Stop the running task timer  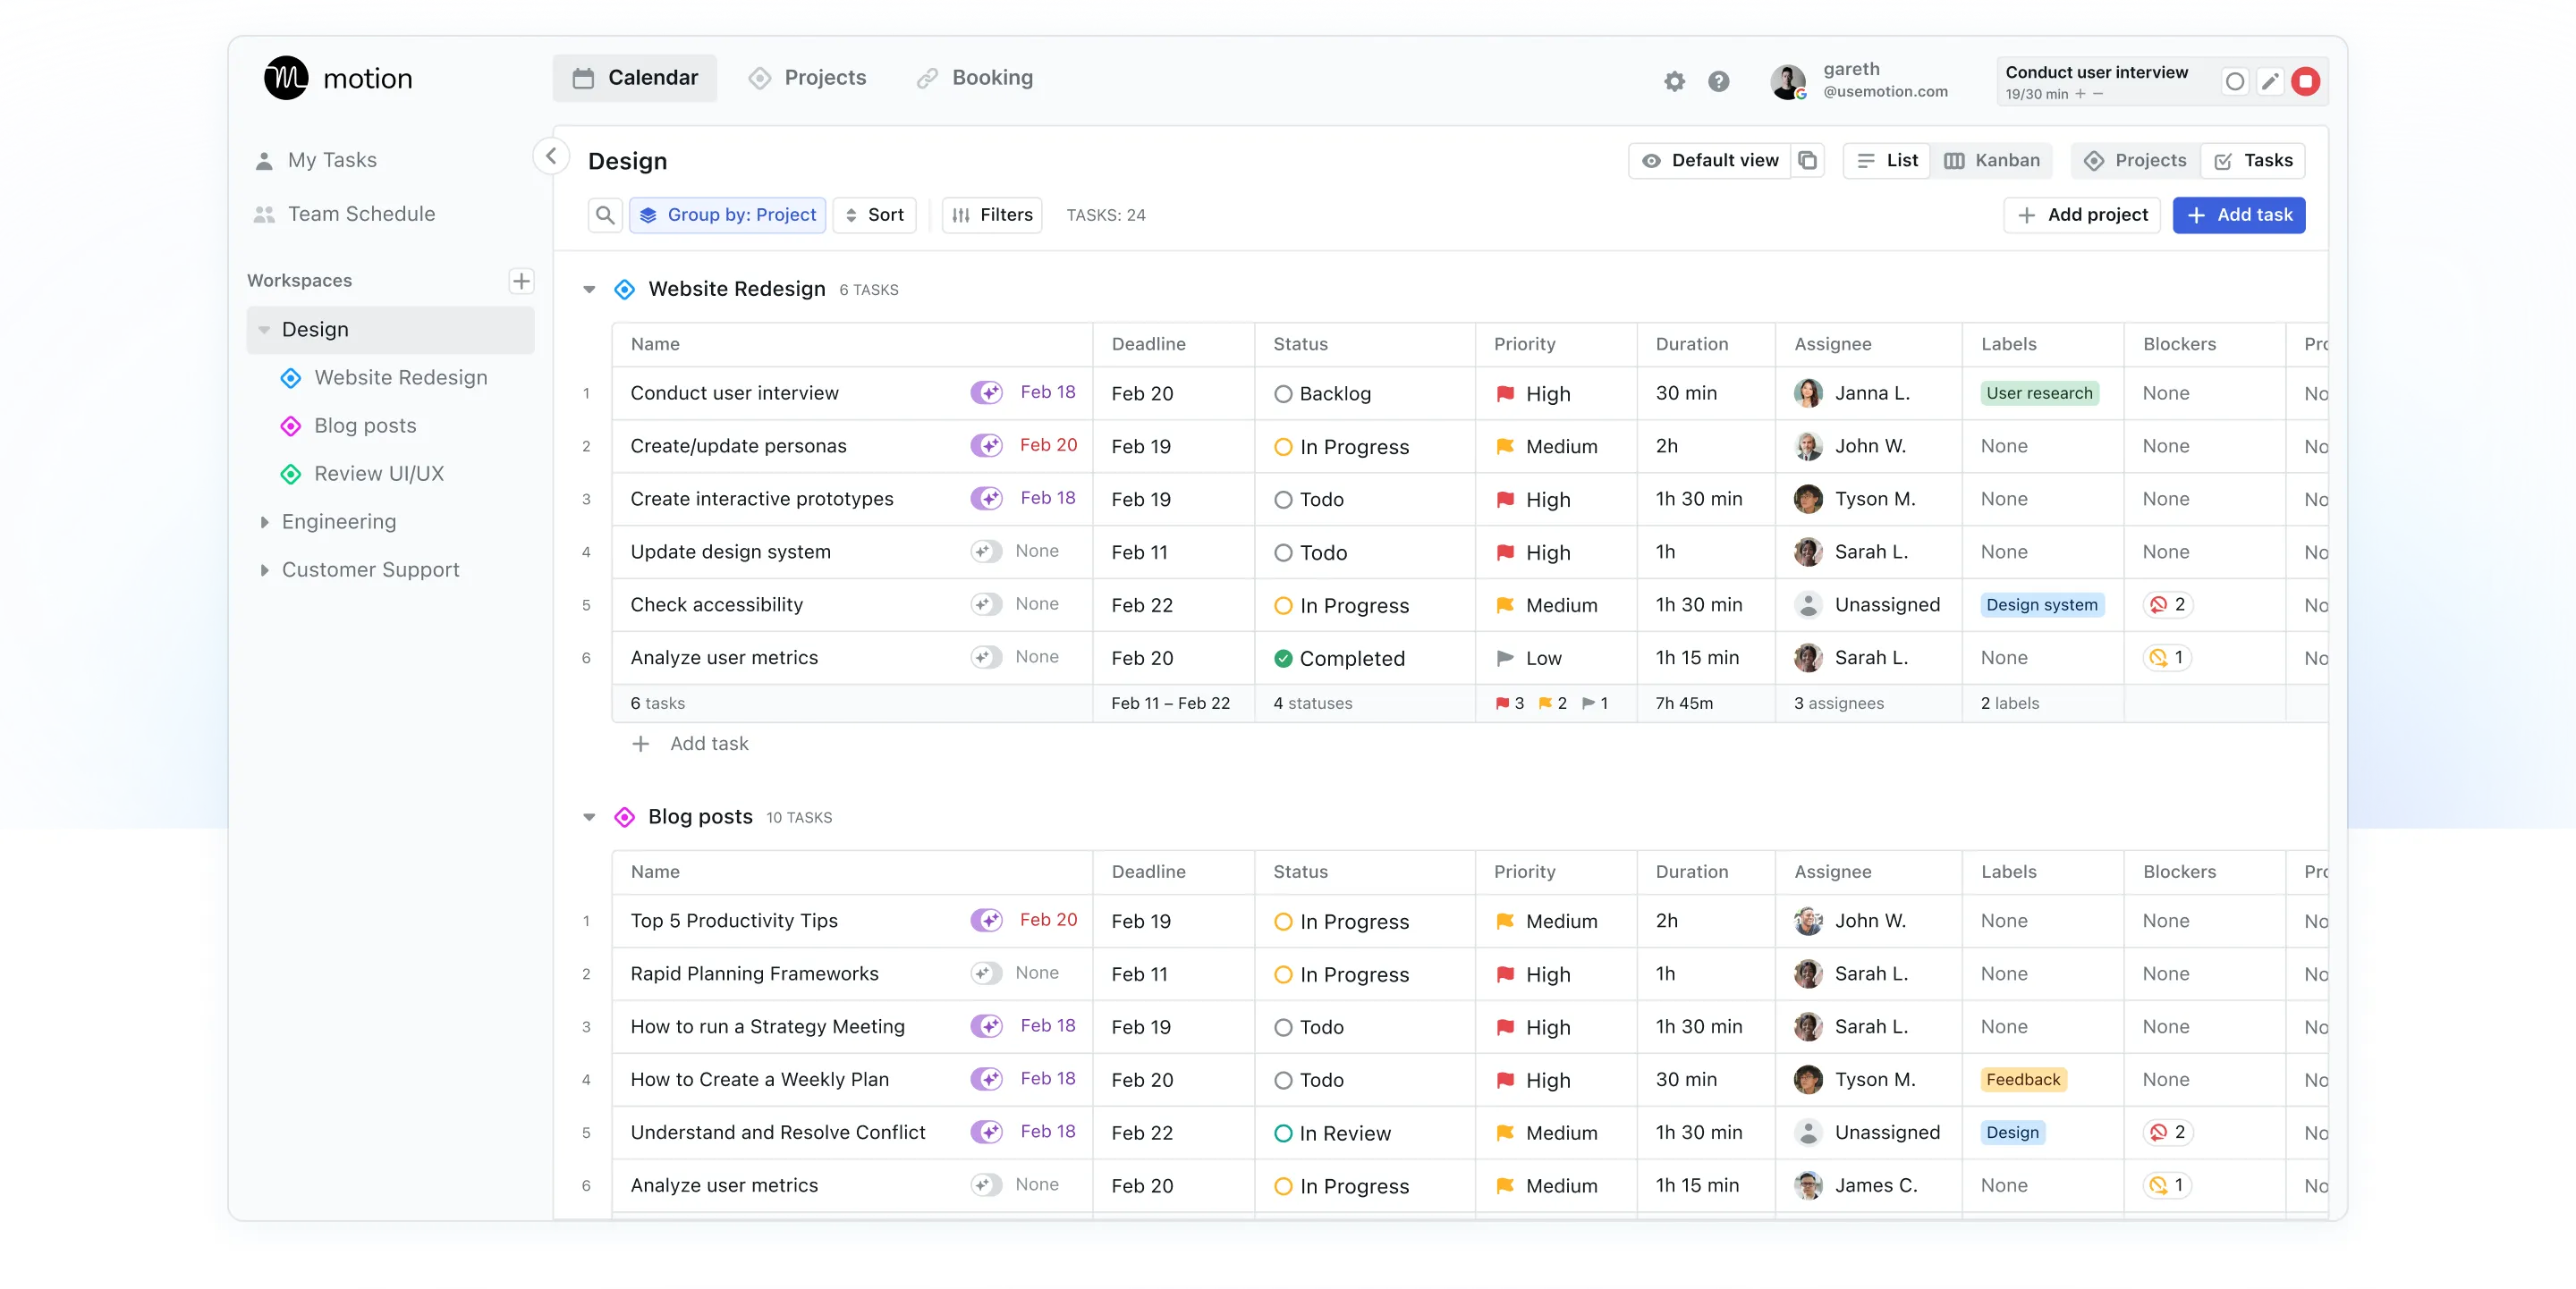[x=2305, y=81]
